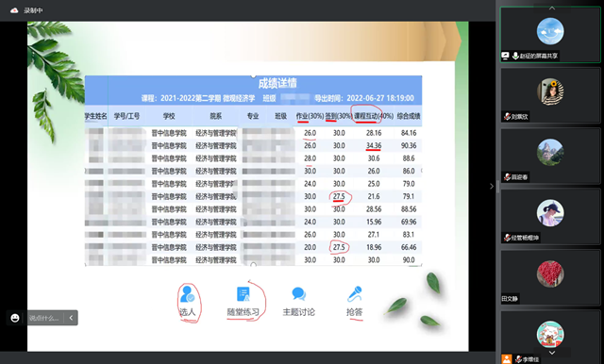Select the mountain landscape participant avatar
The width and height of the screenshot is (604, 364).
tap(550, 153)
